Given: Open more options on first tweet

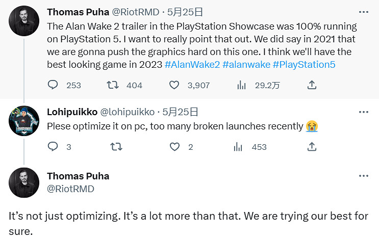Looking at the screenshot, I should click(x=363, y=11).
